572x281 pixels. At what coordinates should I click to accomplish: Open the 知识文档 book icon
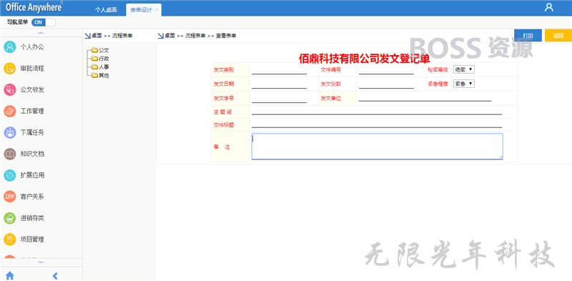pos(10,154)
